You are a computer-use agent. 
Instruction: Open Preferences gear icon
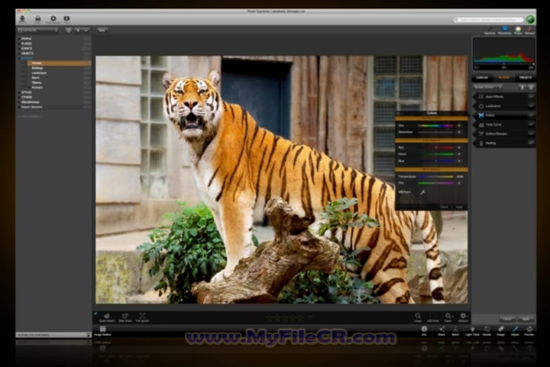[53, 18]
